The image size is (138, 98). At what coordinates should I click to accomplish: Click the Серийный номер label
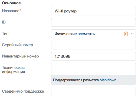(x=18, y=45)
